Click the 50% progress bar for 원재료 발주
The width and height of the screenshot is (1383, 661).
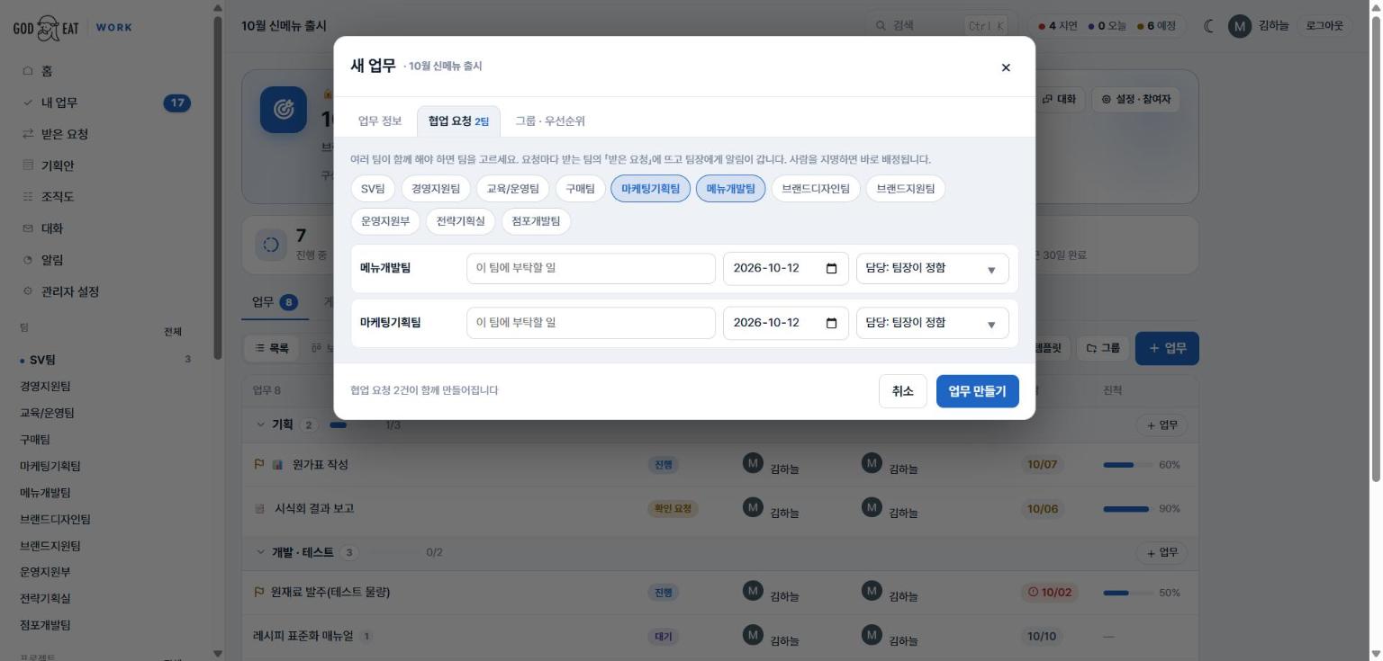pyautogui.click(x=1127, y=593)
